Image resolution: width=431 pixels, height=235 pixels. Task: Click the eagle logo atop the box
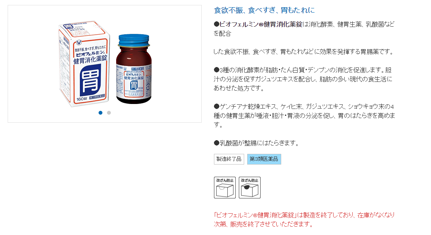click(79, 42)
